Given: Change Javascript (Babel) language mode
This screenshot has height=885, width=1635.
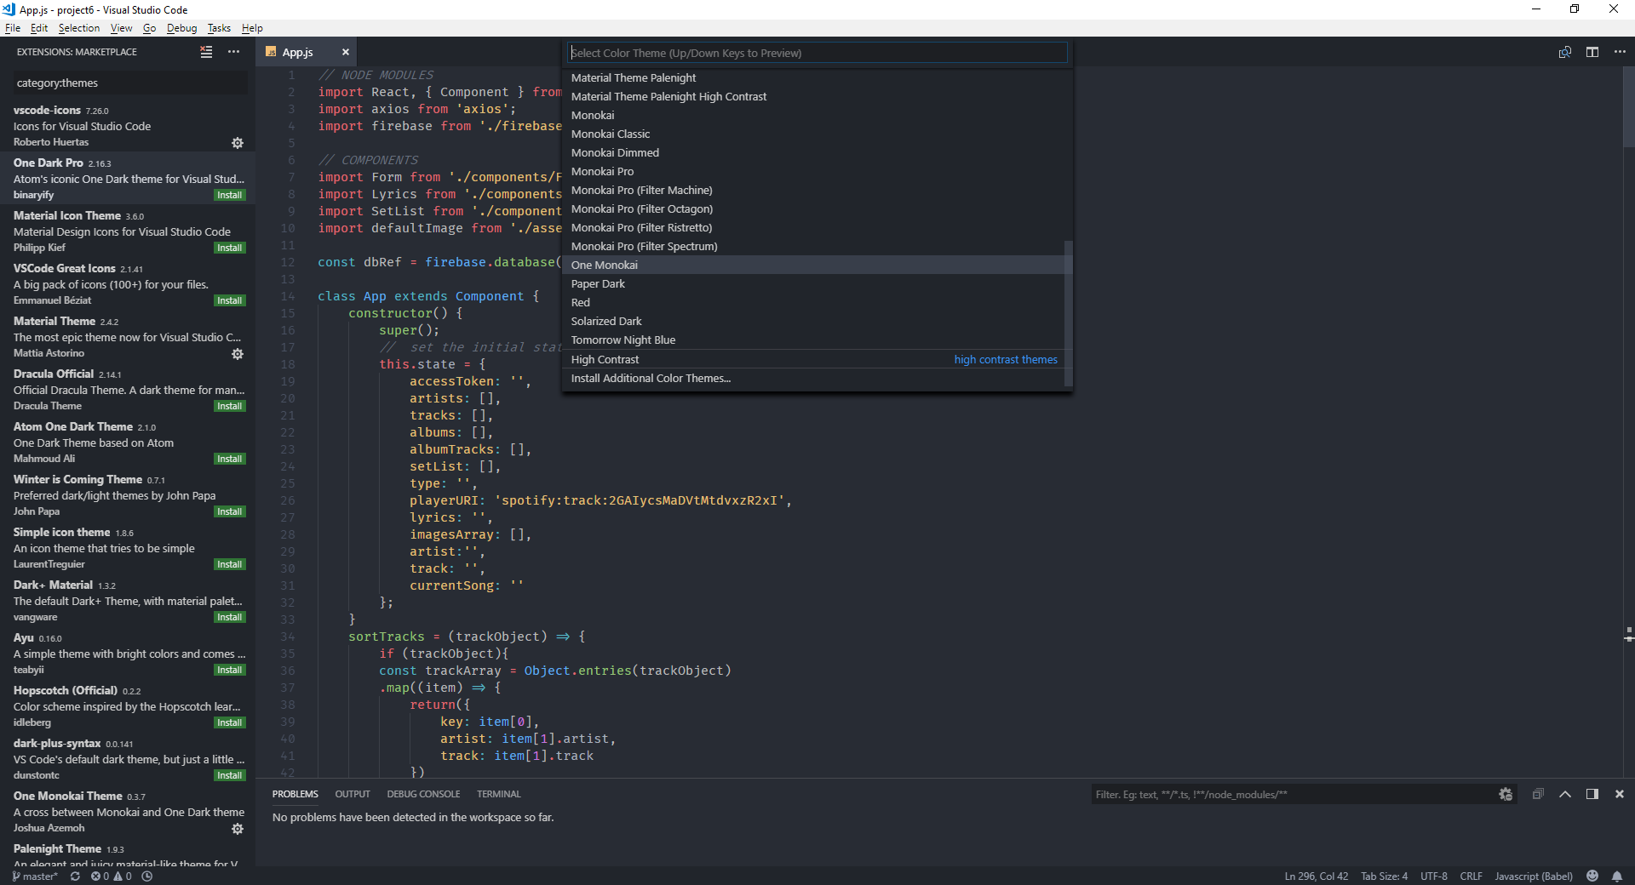Looking at the screenshot, I should pos(1534,876).
